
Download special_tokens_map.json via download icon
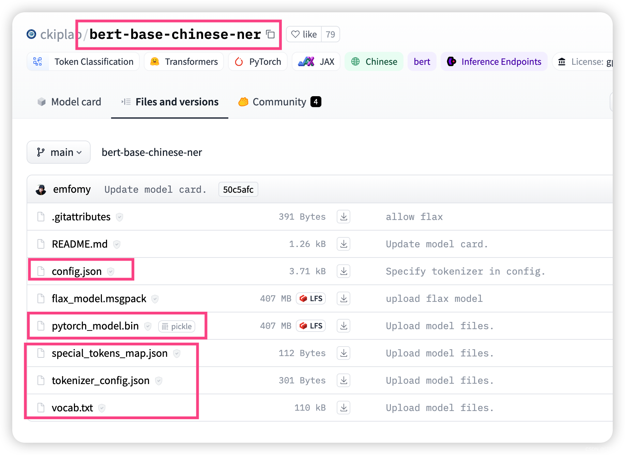point(344,353)
